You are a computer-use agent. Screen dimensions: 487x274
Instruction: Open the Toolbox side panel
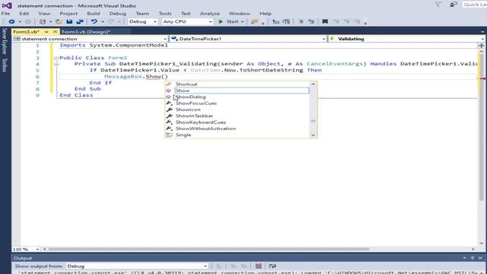click(x=5, y=65)
